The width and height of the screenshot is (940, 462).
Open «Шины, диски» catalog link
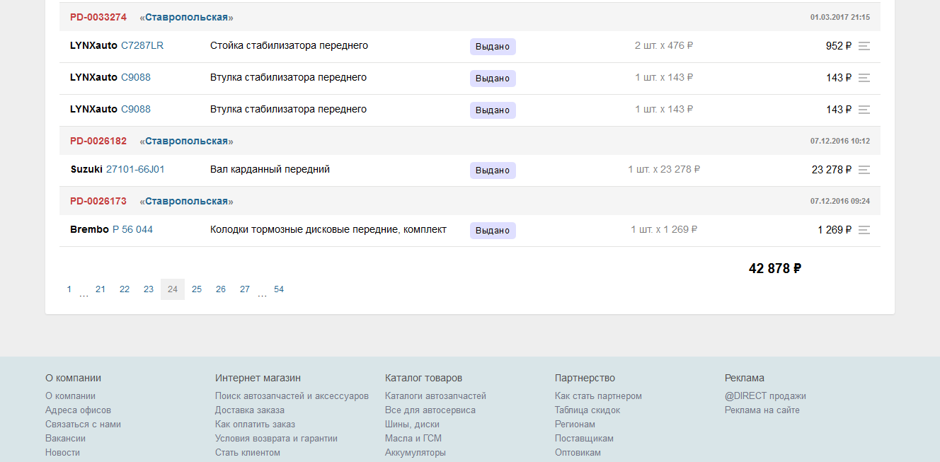412,425
